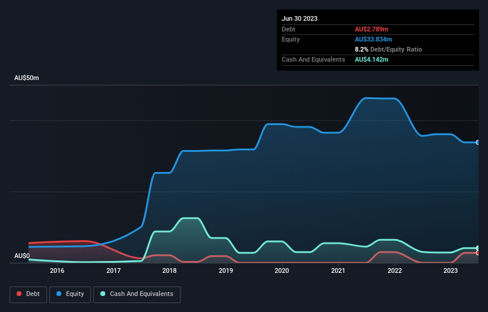Click the 2022 axis label
This screenshot has height=312, width=488.
click(x=395, y=270)
